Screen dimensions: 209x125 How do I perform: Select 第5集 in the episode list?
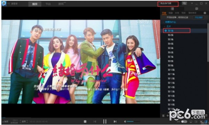[170, 48]
